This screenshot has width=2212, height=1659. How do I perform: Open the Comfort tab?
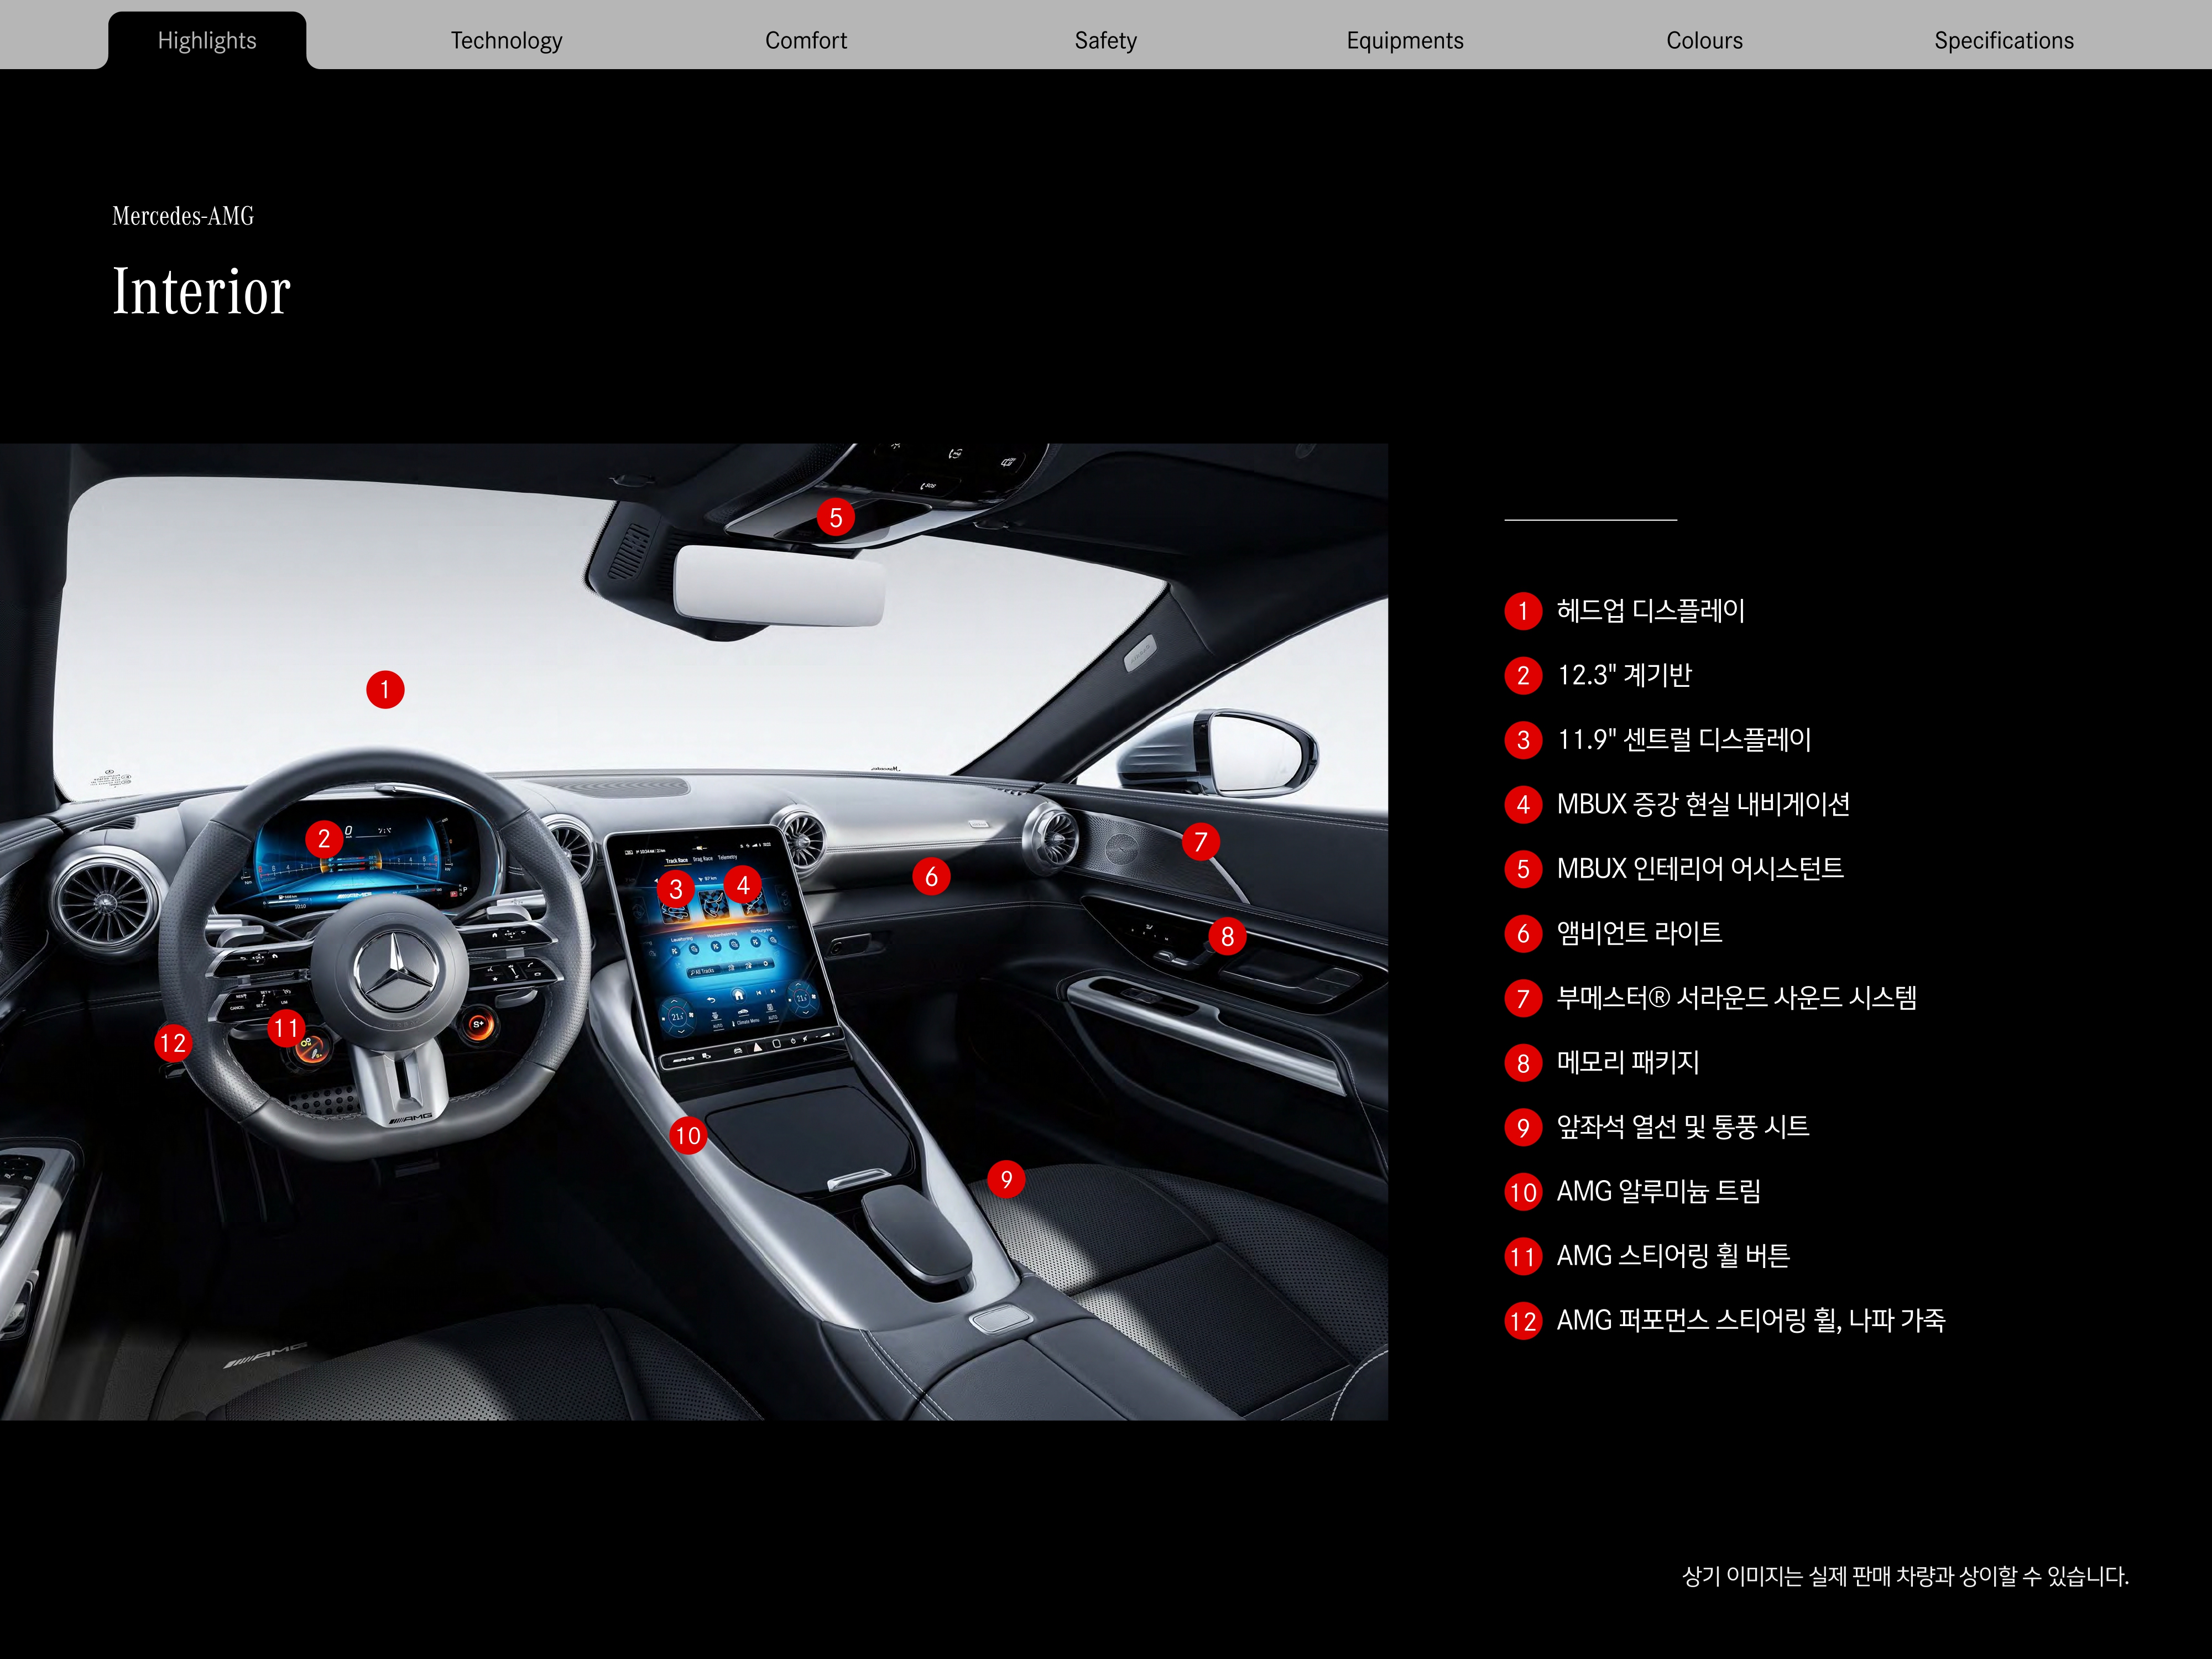click(x=805, y=41)
